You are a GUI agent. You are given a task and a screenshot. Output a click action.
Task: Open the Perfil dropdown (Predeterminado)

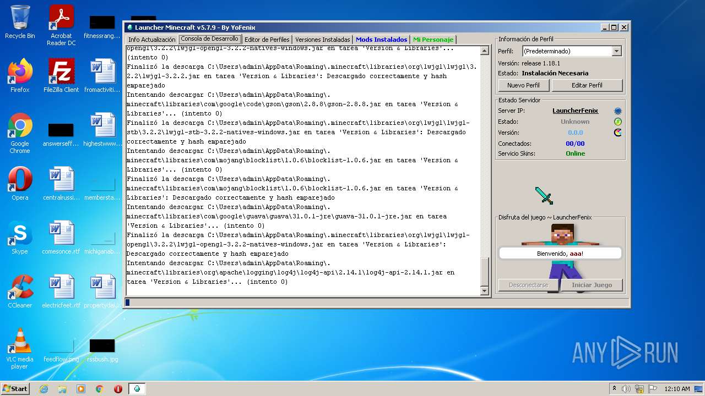(572, 51)
